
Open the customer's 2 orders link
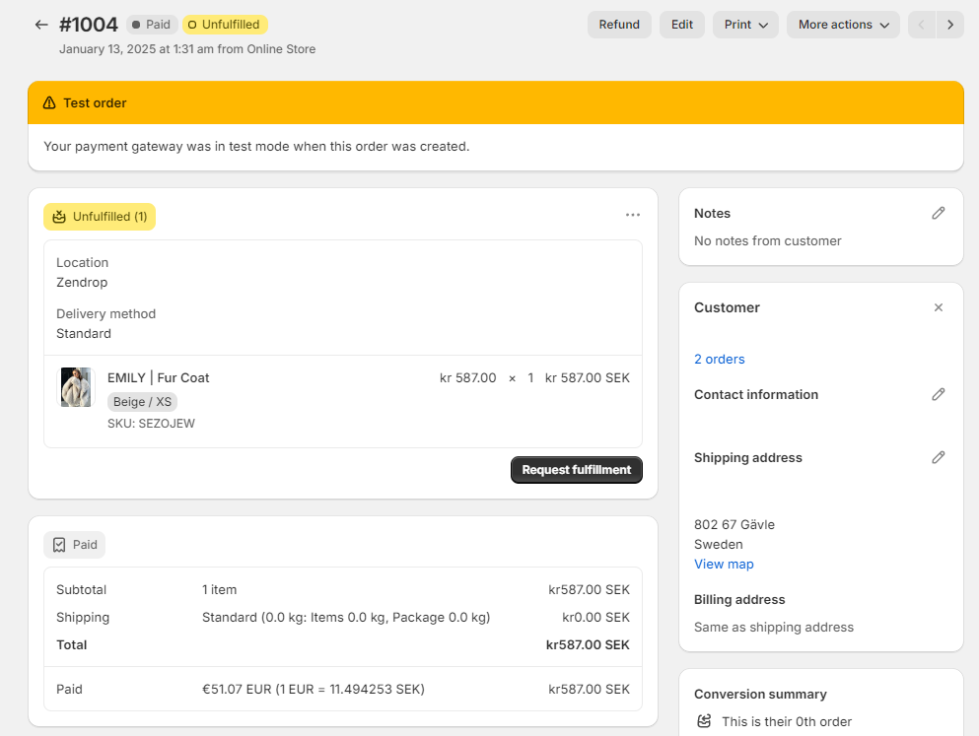[720, 359]
